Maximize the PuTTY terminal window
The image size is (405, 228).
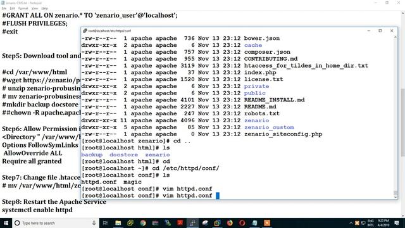[380, 31]
